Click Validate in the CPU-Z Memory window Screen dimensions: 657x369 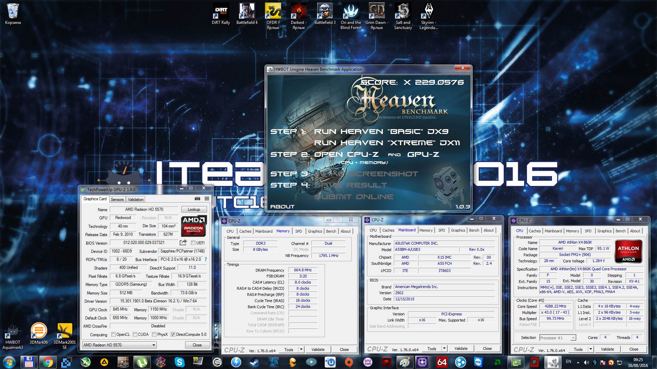tap(318, 350)
